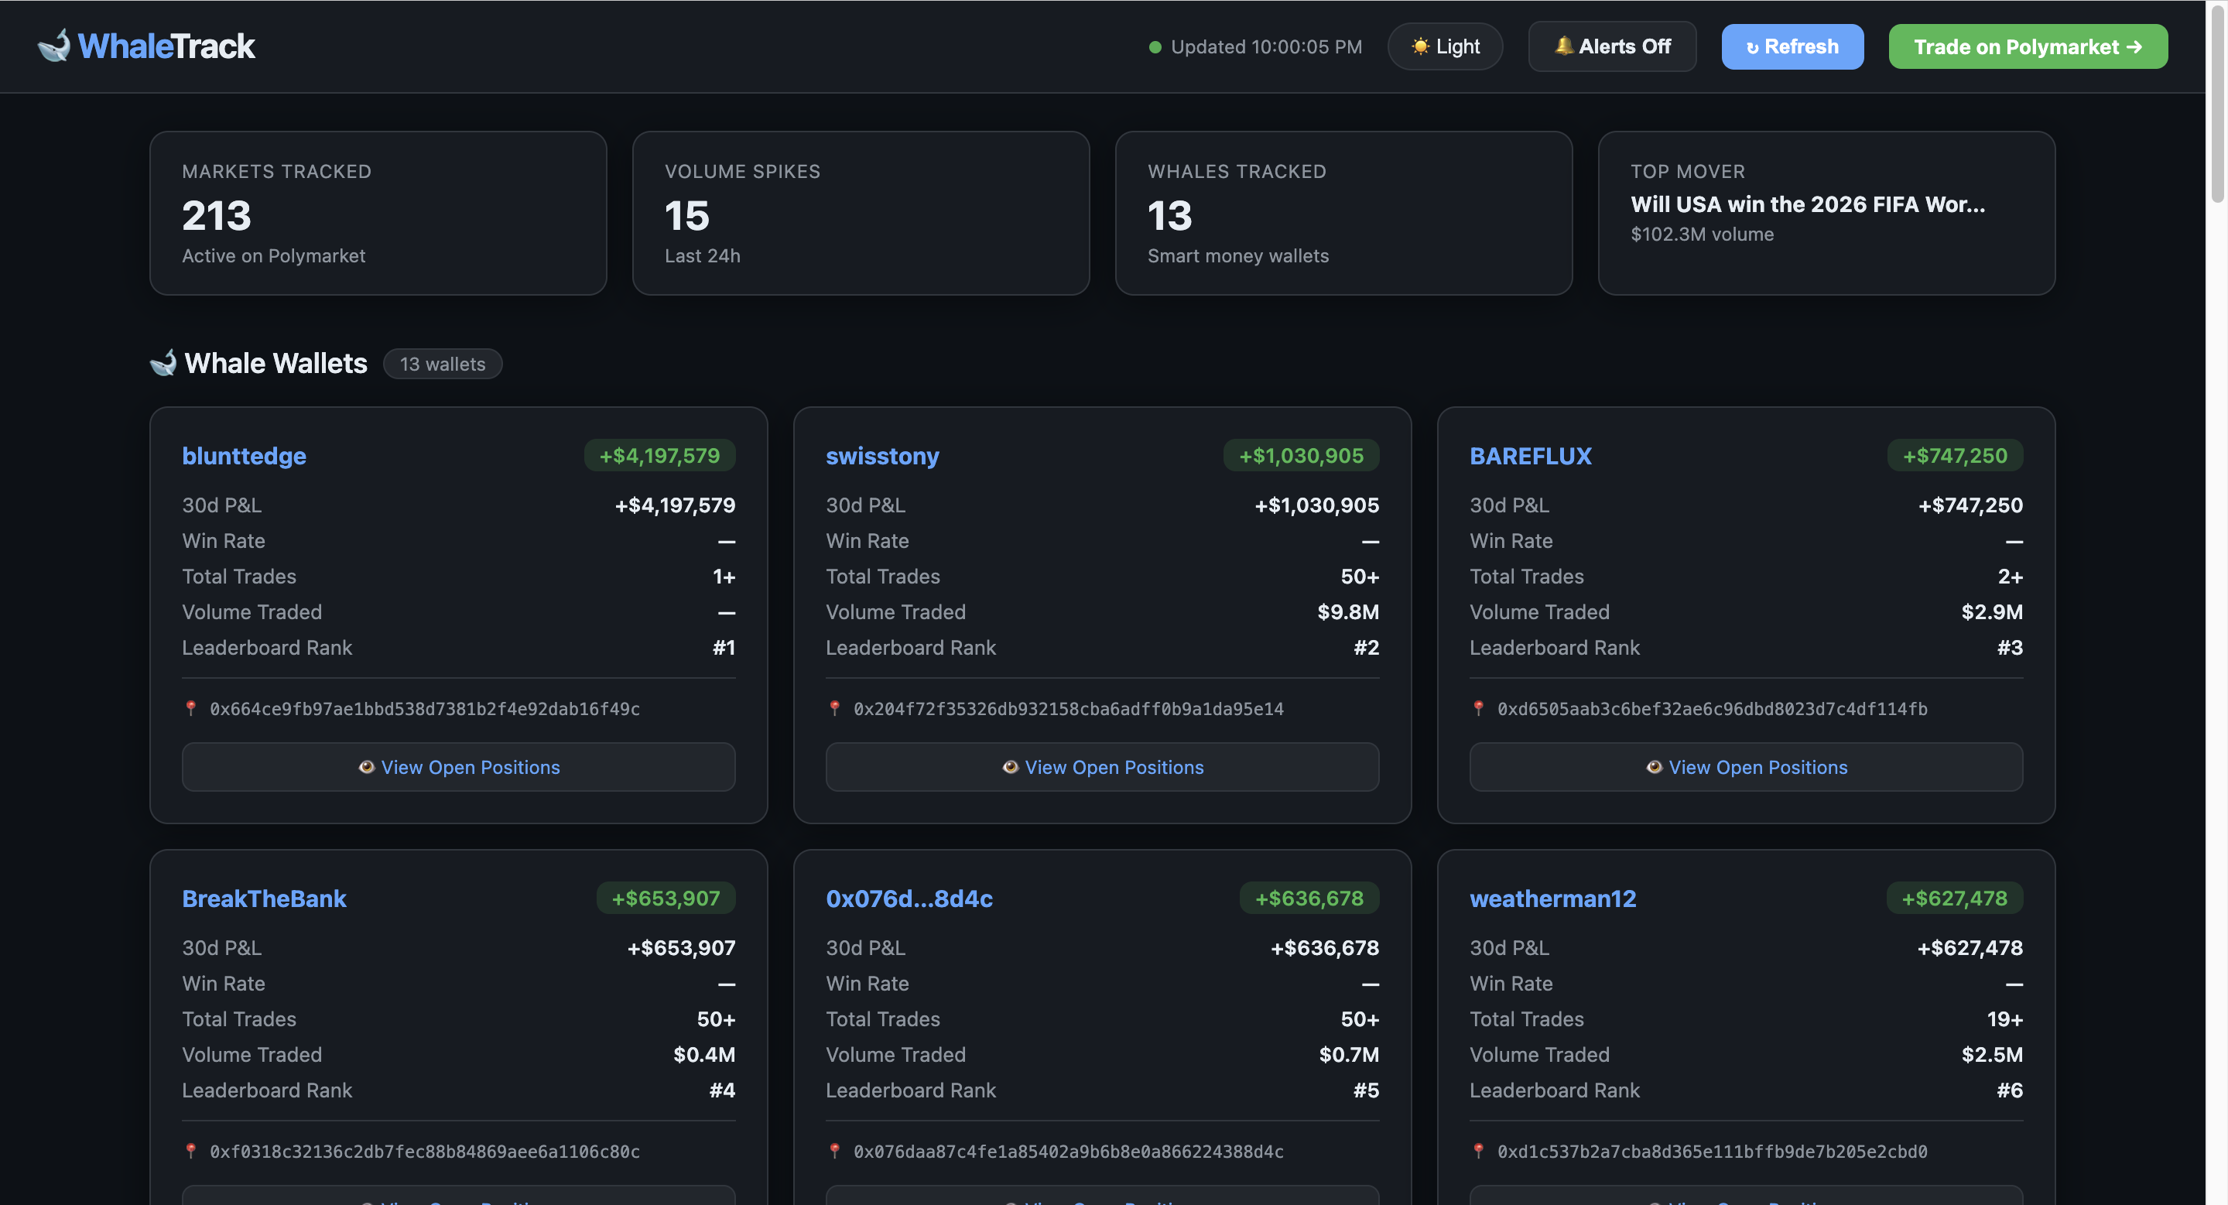
Task: Open the 0x076d...8d4c wallet profile
Action: point(909,899)
